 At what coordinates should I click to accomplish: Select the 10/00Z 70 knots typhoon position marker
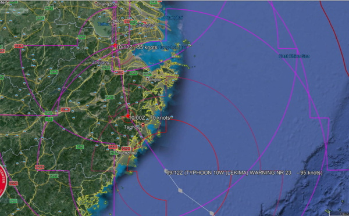coord(128,116)
